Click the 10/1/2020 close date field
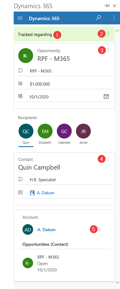120x289 pixels. click(66, 97)
